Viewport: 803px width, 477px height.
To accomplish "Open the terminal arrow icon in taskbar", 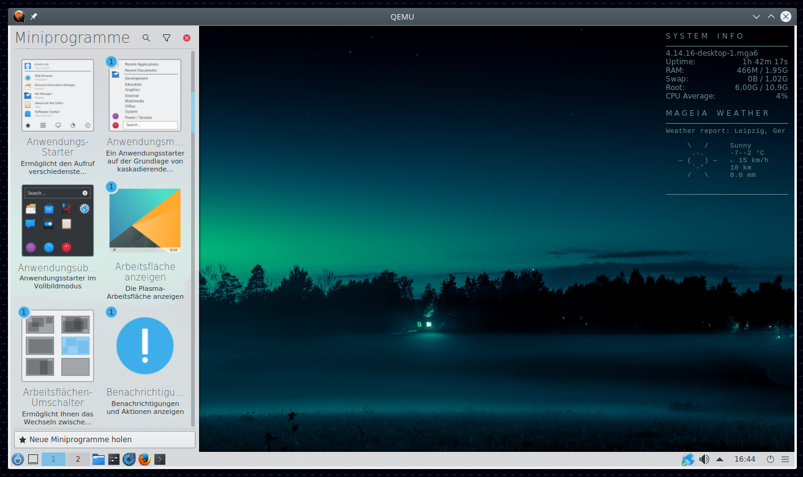I will (160, 459).
